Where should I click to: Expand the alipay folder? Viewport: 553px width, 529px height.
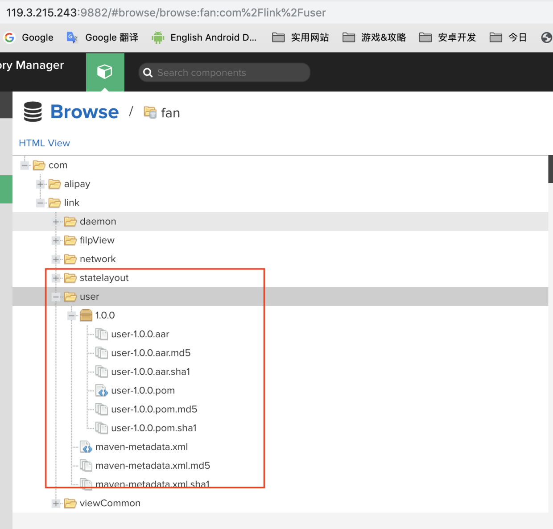[x=40, y=184]
